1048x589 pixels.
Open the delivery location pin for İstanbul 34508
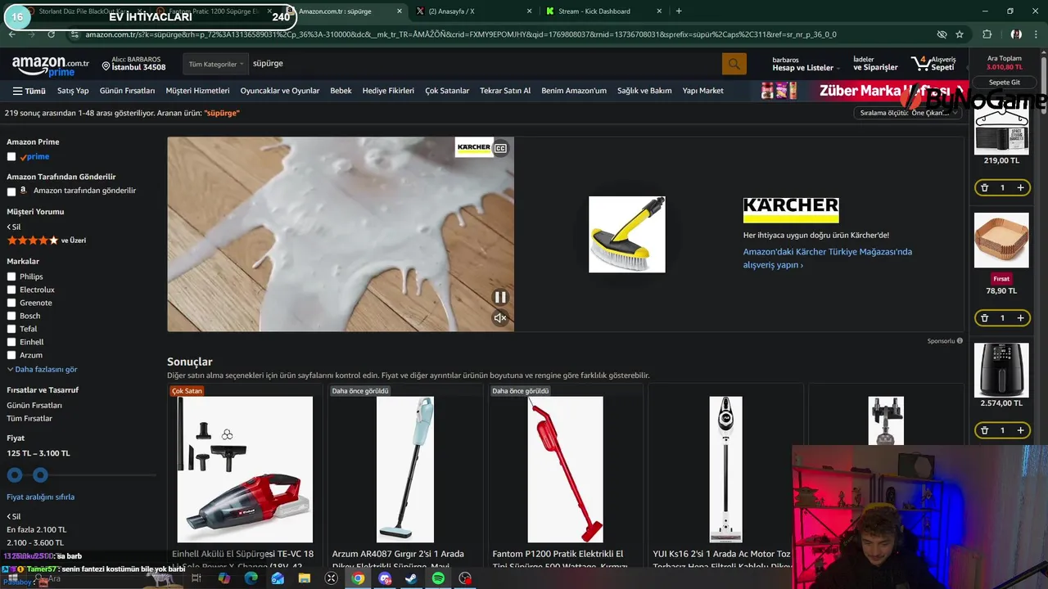(133, 63)
